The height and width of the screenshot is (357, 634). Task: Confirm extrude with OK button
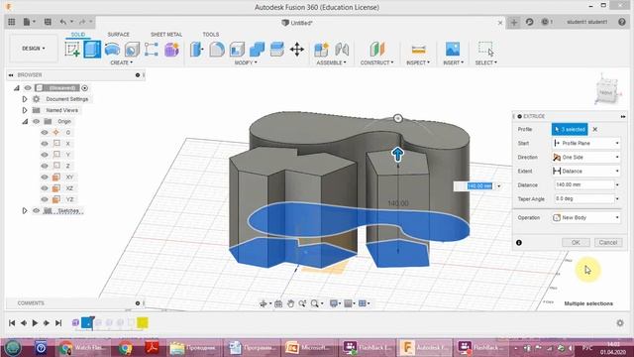576,242
